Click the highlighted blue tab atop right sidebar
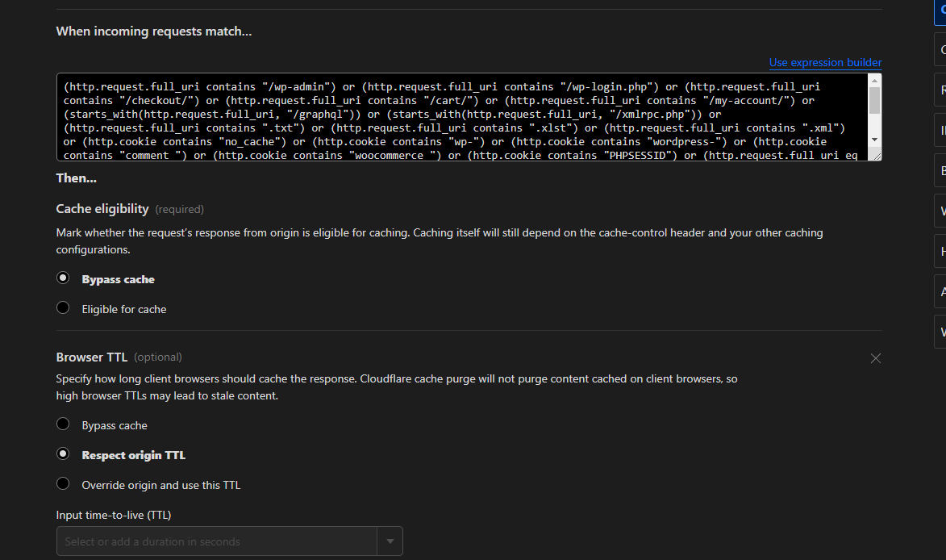 pos(940,10)
